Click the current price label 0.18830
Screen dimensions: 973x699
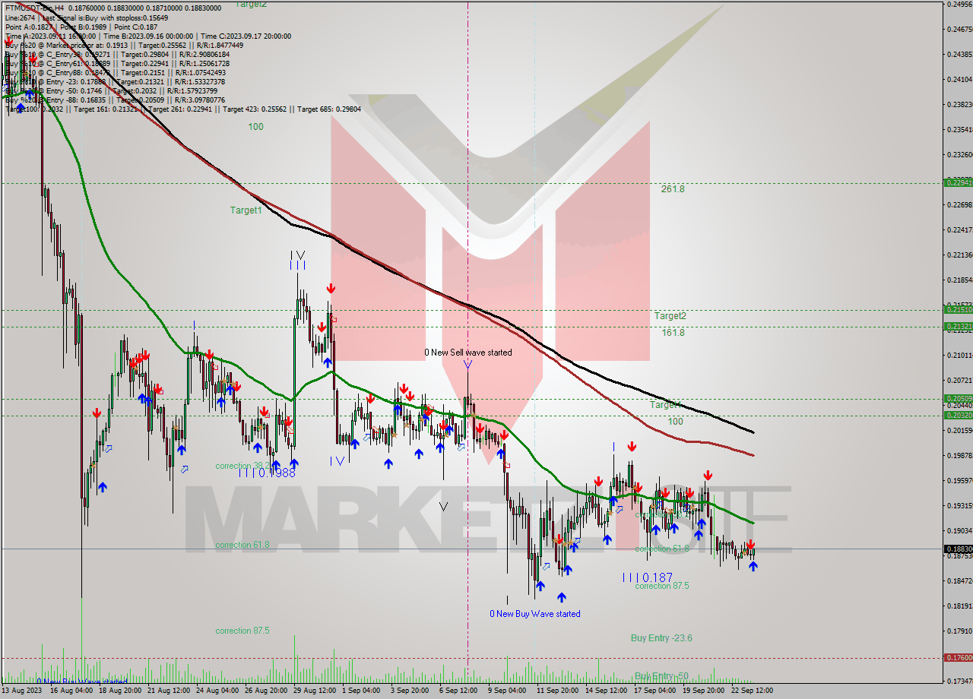tap(957, 549)
